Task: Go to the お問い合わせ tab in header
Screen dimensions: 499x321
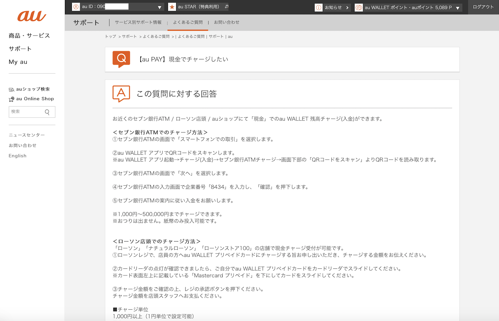Action: point(226,23)
